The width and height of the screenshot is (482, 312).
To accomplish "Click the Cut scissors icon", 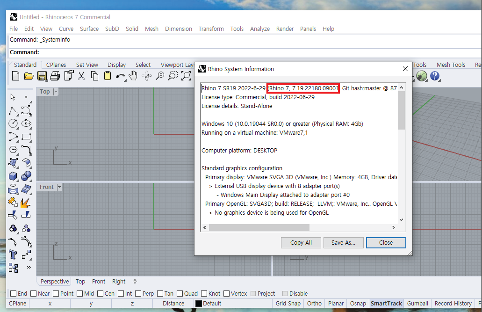I will click(x=81, y=76).
